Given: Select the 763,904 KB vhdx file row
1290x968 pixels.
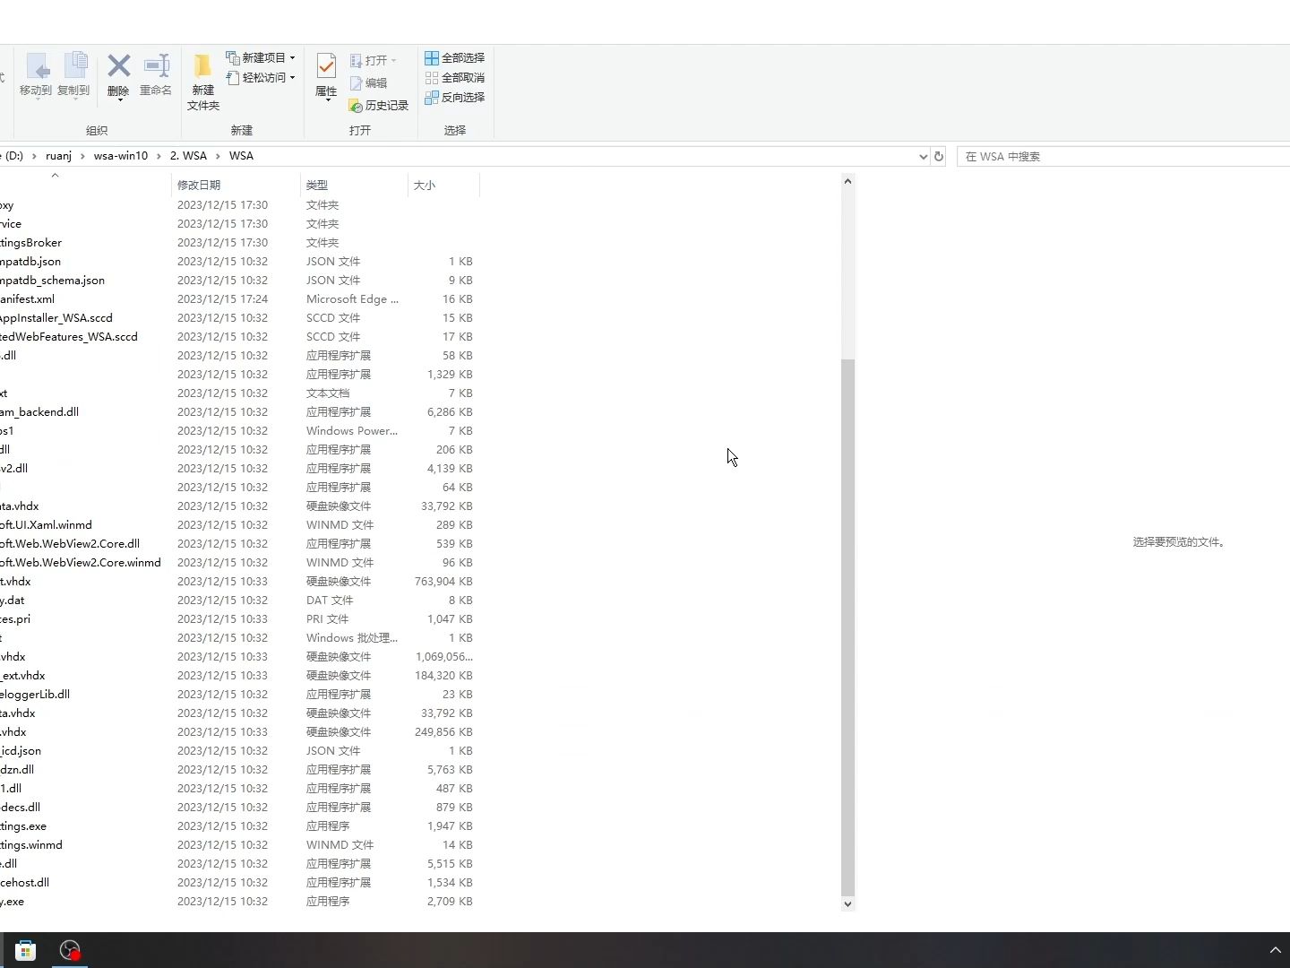Looking at the screenshot, I should pos(237,582).
